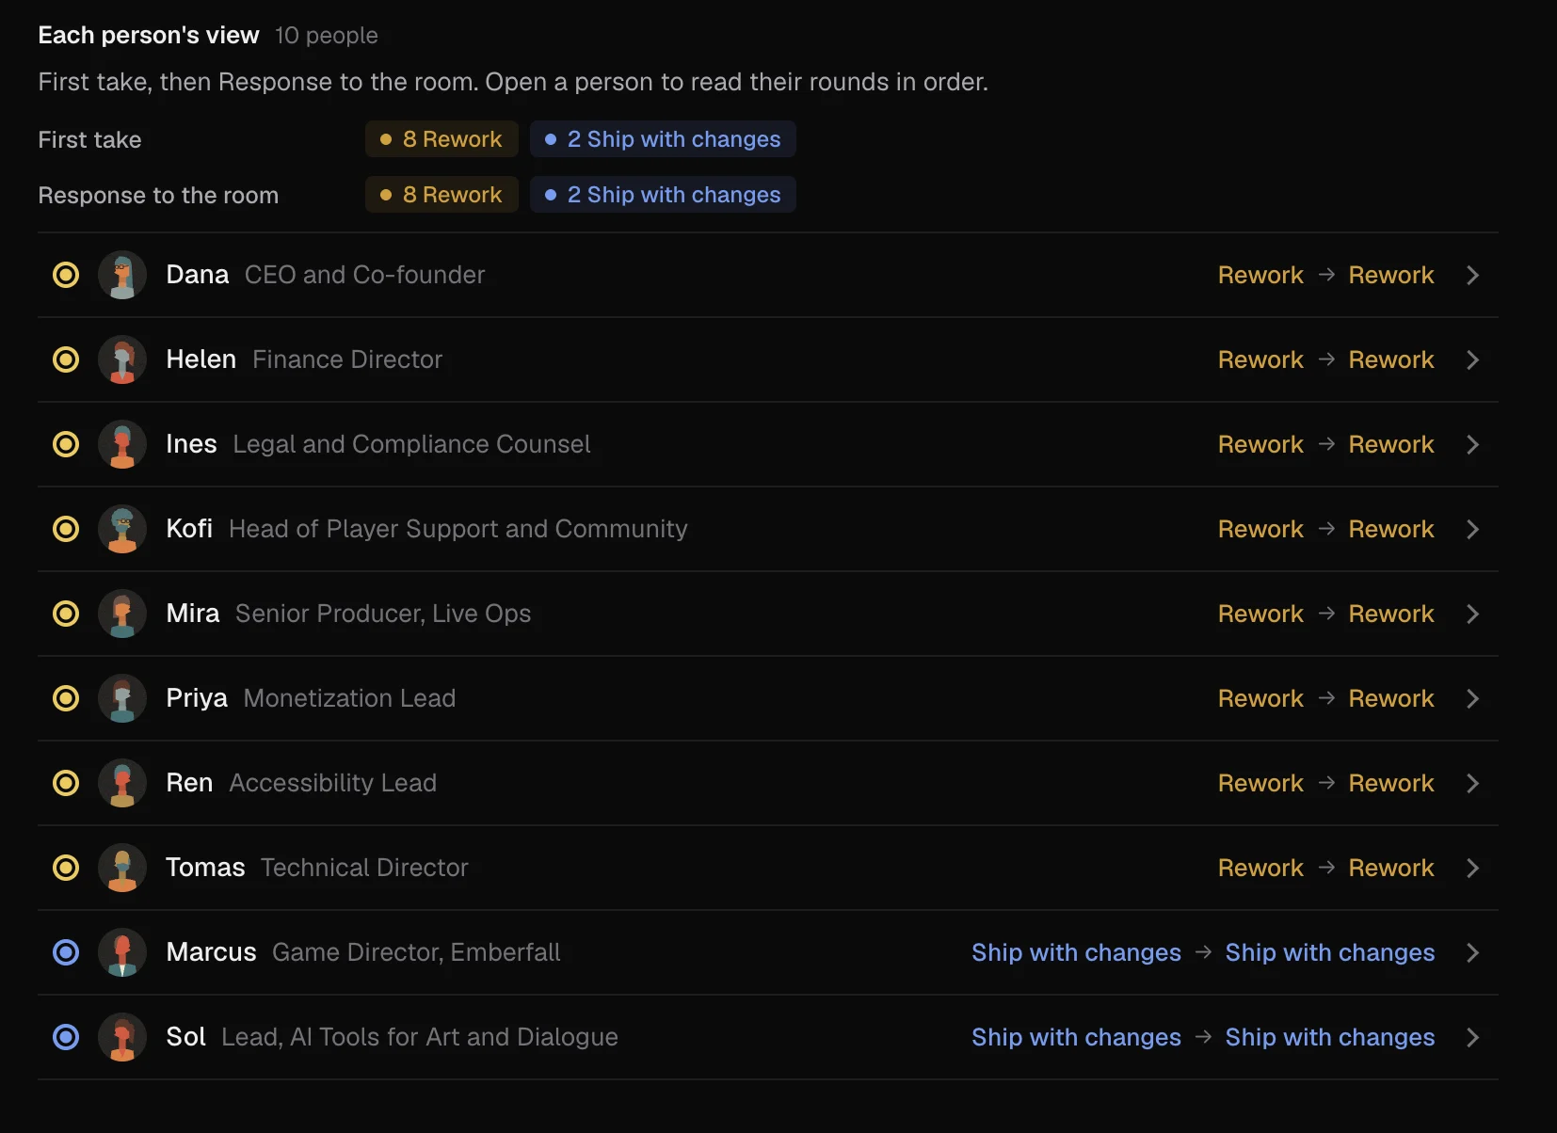Click 'Lead, AI Tools for Art and Dialogue'

pyautogui.click(x=420, y=1037)
